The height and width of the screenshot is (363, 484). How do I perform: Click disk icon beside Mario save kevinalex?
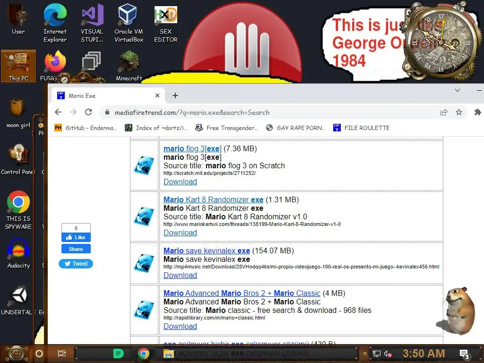144,263
